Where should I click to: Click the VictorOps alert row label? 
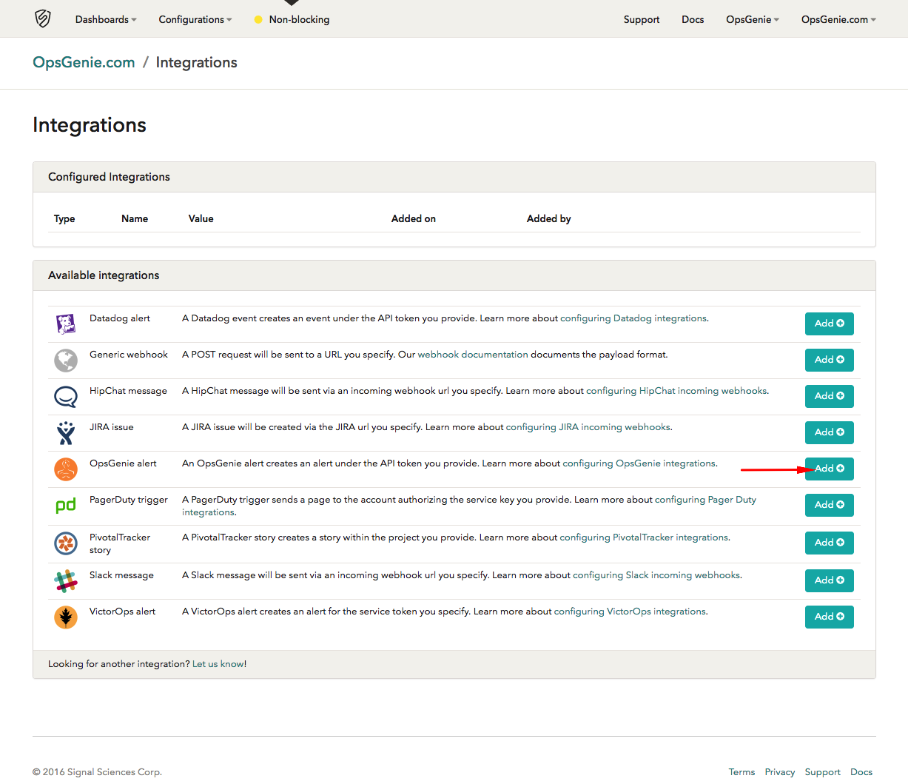122,612
